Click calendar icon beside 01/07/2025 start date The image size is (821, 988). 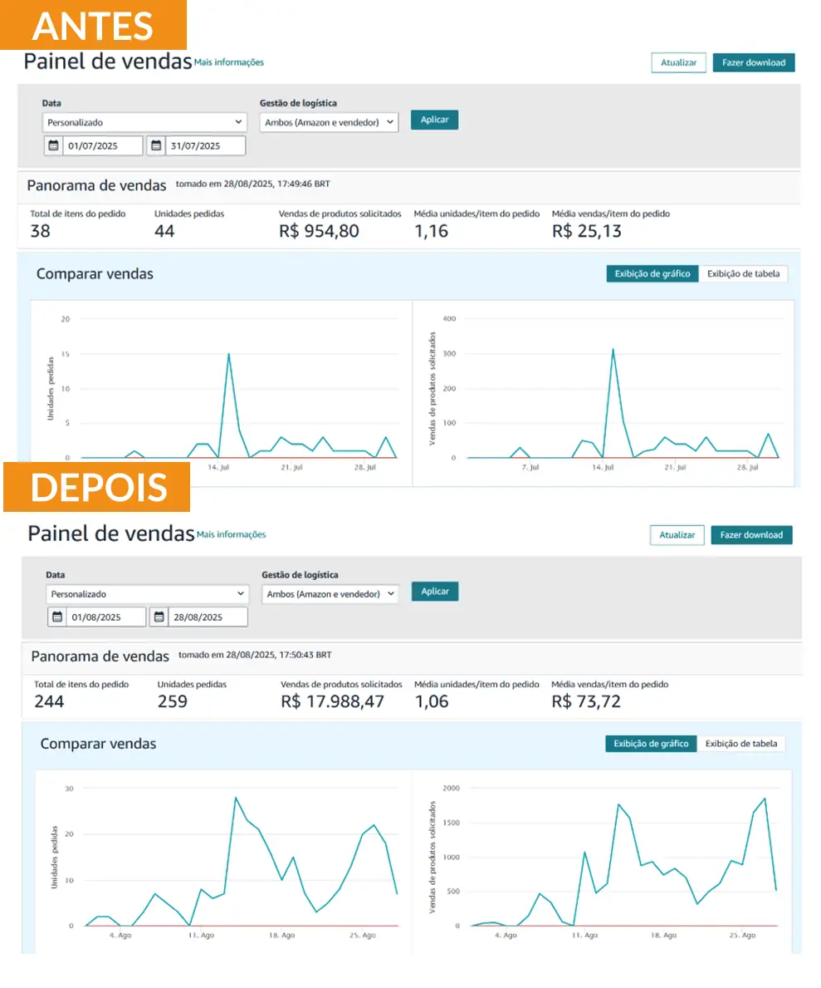[x=53, y=145]
